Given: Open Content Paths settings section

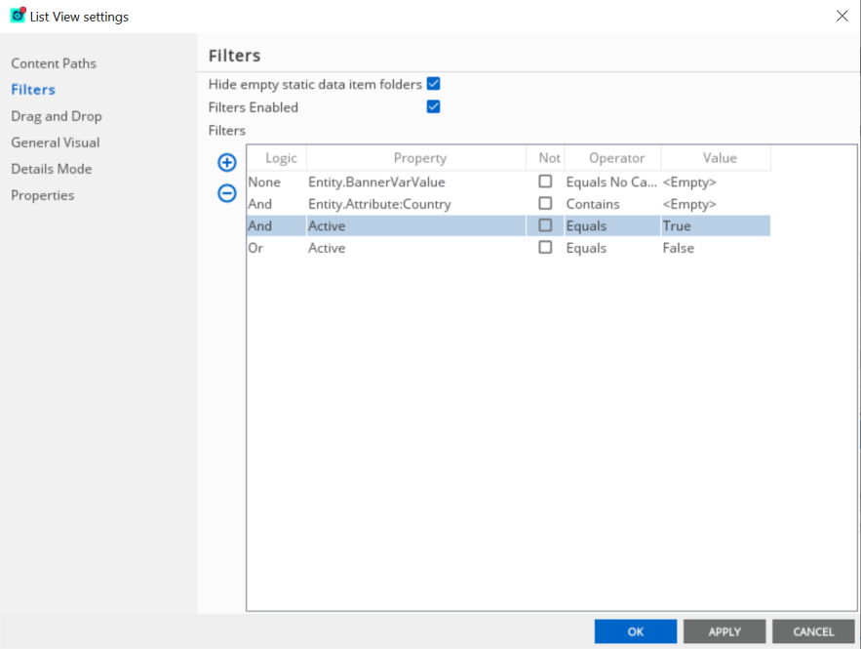Looking at the screenshot, I should (x=54, y=63).
